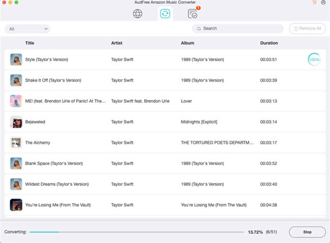Select the Style (Taylor's Version) title
This screenshot has height=243, width=330.
[x=47, y=59]
